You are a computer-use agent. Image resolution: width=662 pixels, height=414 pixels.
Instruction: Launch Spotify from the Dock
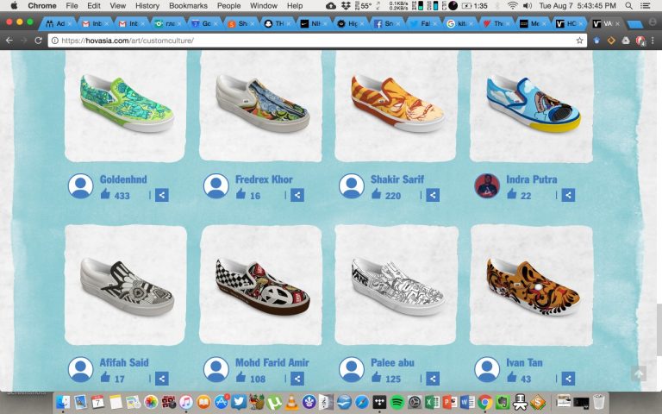[397, 402]
